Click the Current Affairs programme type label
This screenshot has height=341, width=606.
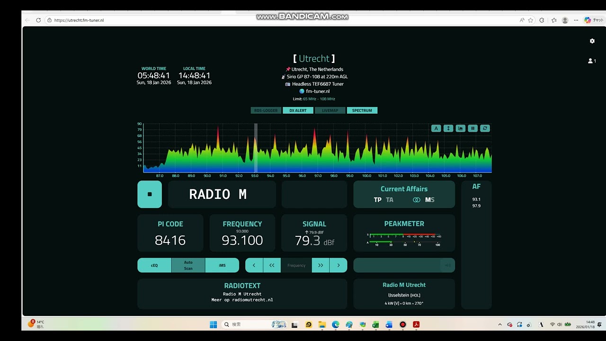tap(404, 189)
